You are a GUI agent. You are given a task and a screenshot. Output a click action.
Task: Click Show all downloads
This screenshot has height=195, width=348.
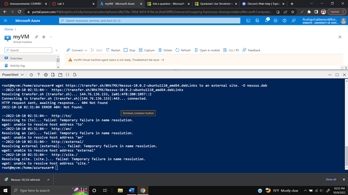click(x=331, y=179)
